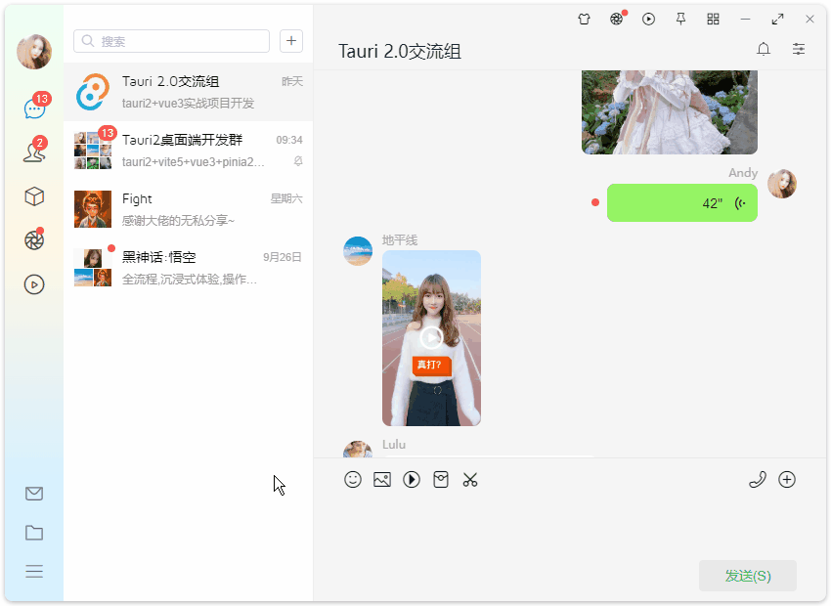Open the cube apps sidebar icon
The width and height of the screenshot is (831, 606).
(34, 196)
